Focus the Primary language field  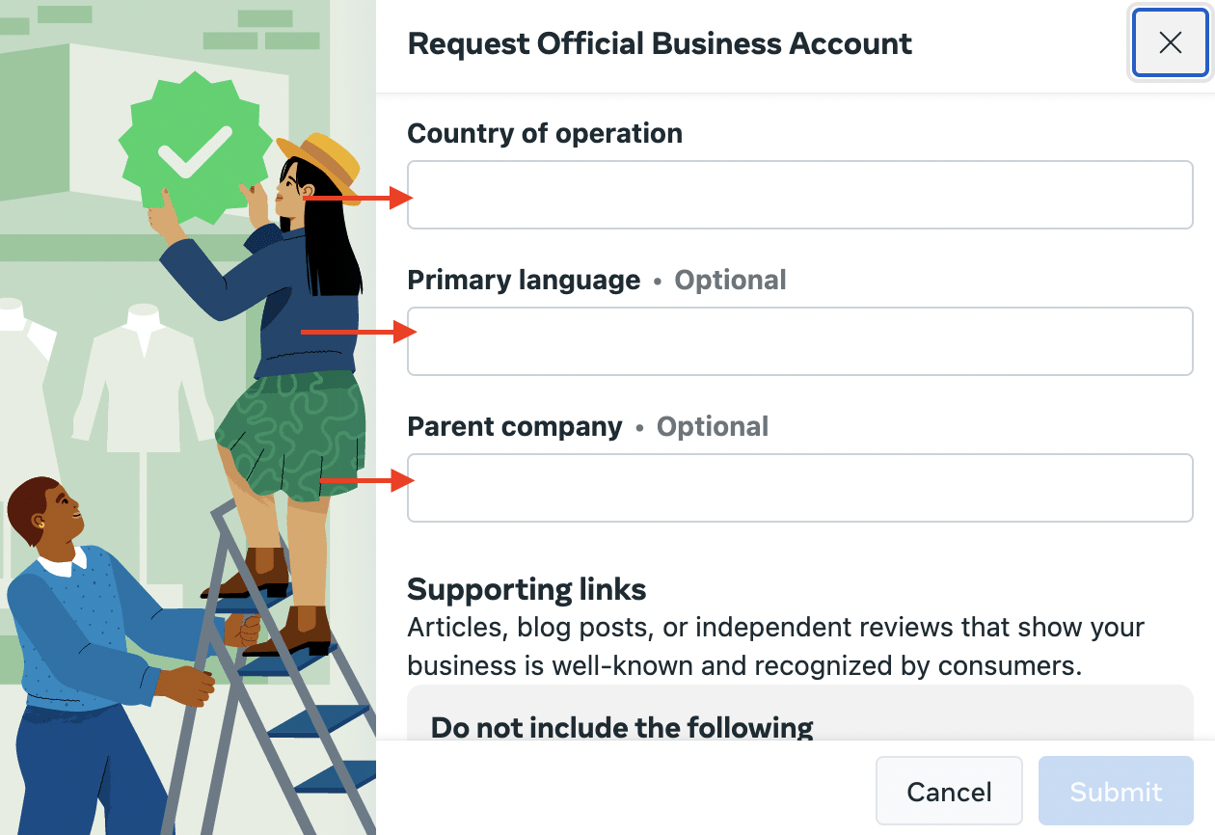800,341
